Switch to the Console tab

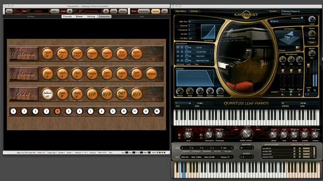tap(67, 17)
